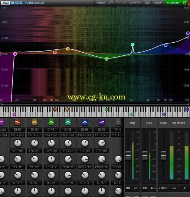Open DMG type dropdown for green band
The width and height of the screenshot is (190, 197).
(x=51, y=129)
